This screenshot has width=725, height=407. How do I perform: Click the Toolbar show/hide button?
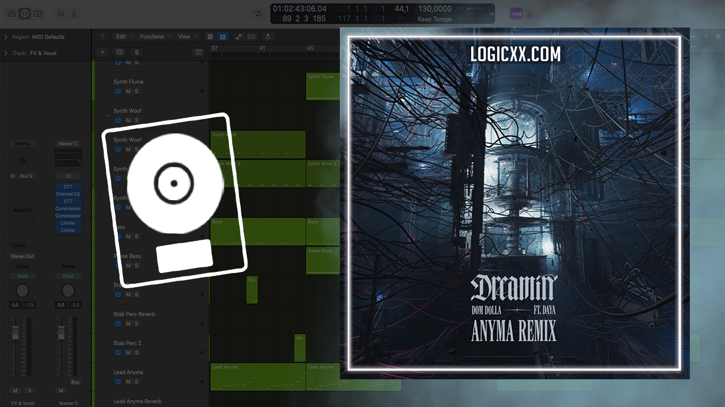pos(38,13)
